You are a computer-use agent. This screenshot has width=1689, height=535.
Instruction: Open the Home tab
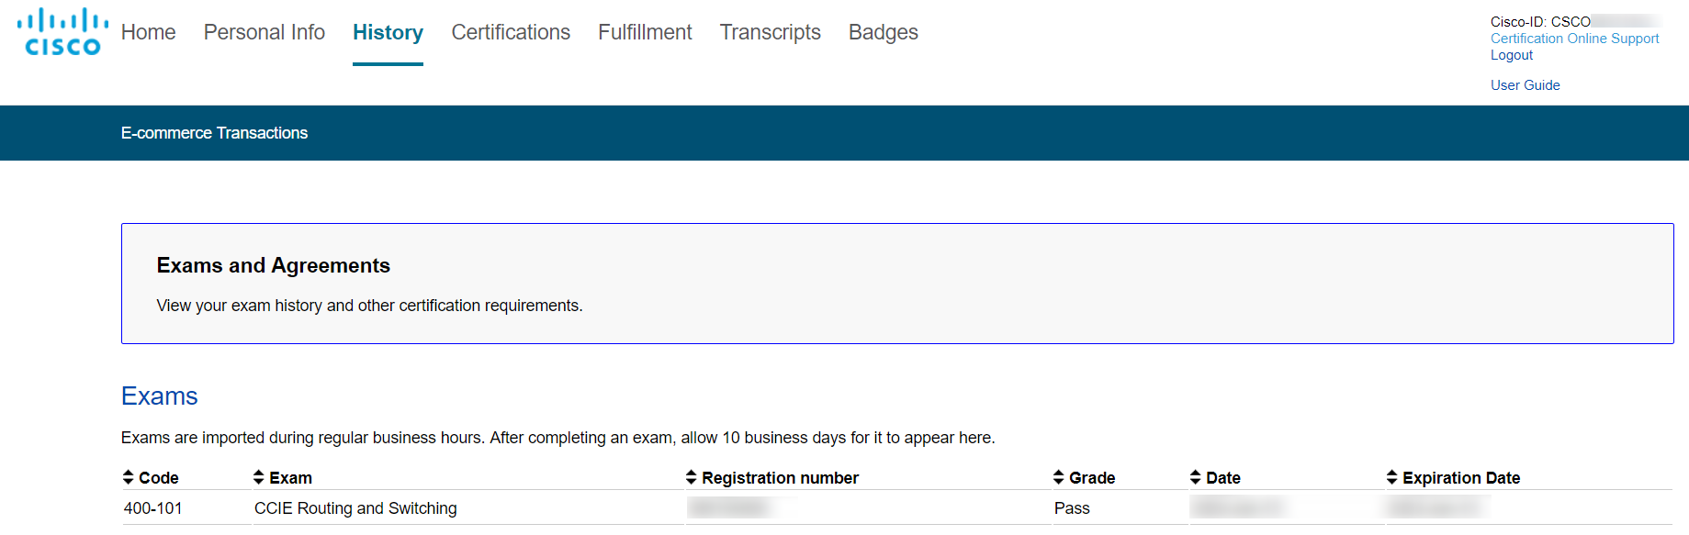tap(148, 32)
